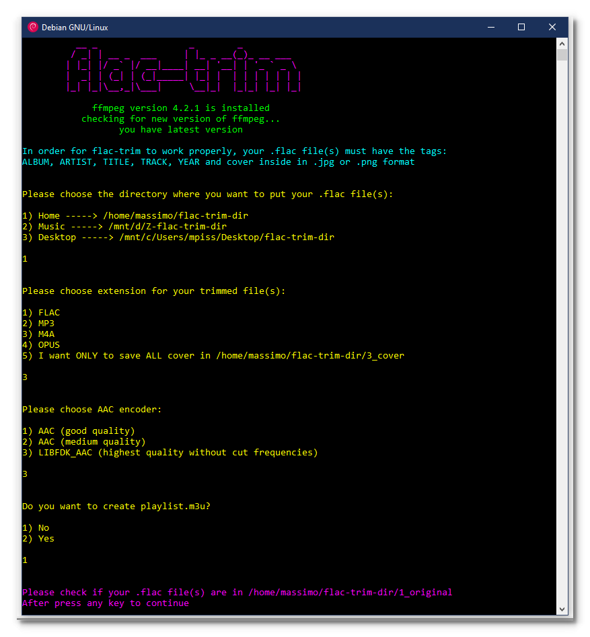Close the Debian GNU/Linux terminal window
The width and height of the screenshot is (590, 637).
(552, 27)
